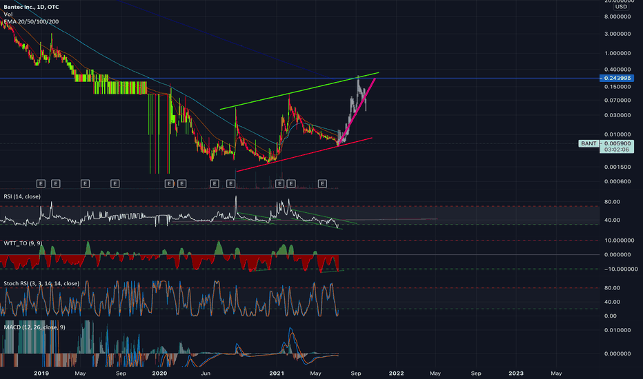Select the green upper channel trendline

(x=299, y=91)
